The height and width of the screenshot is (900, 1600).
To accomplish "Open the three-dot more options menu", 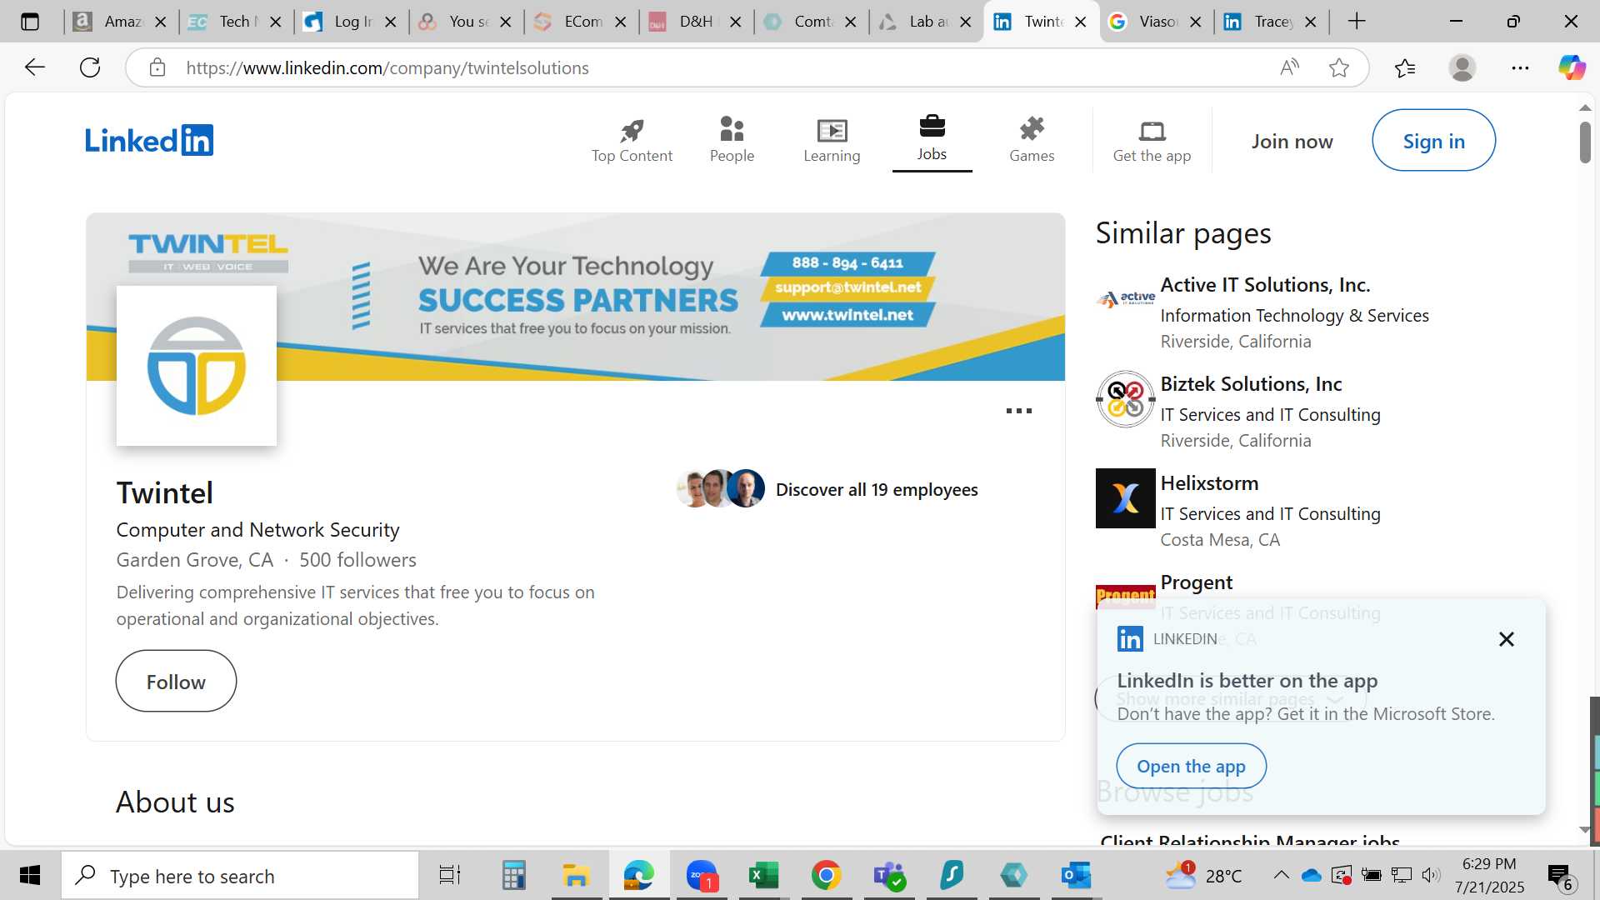I will (x=1018, y=411).
